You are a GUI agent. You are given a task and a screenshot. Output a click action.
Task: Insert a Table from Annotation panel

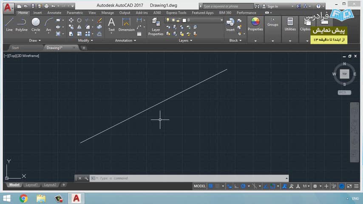[x=139, y=34]
